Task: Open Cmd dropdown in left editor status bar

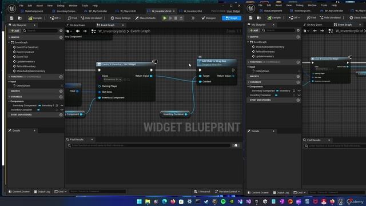Action: pyautogui.click(x=60, y=192)
